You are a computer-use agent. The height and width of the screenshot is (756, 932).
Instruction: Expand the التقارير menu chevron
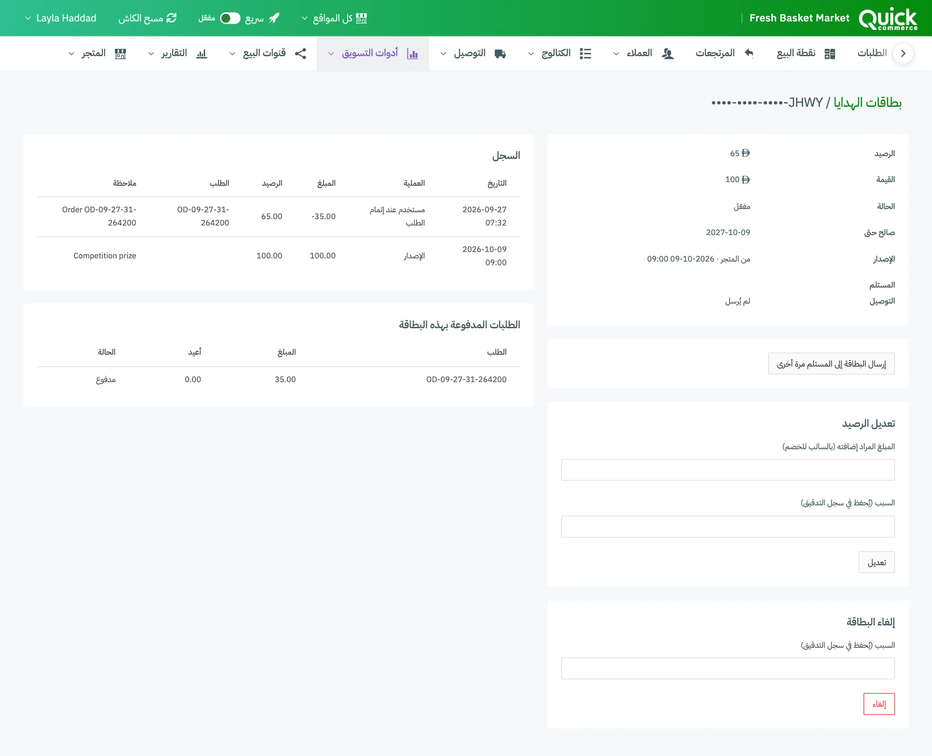151,54
